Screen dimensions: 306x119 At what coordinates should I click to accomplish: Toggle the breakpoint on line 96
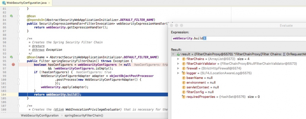[13, 65]
